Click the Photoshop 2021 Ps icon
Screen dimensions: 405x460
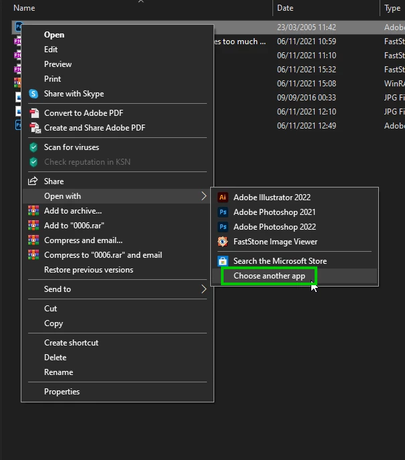point(223,212)
